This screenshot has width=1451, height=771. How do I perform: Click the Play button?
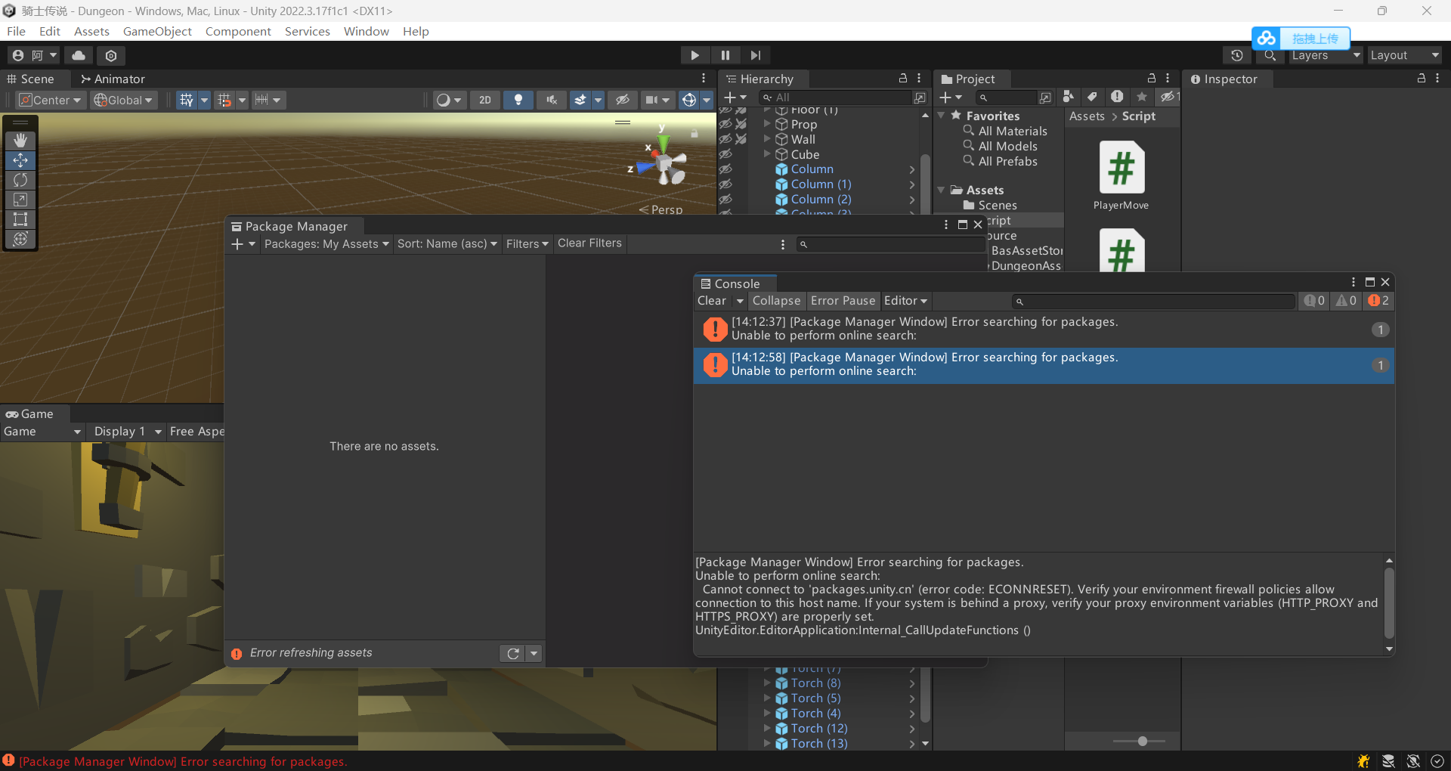pos(695,55)
